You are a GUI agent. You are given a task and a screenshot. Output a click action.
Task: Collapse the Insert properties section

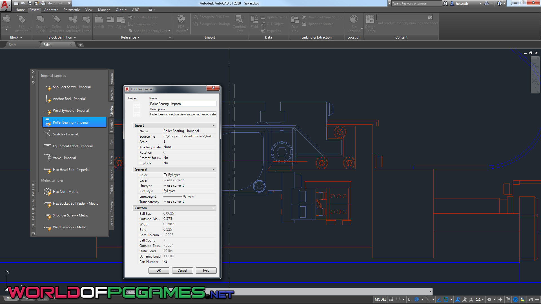pyautogui.click(x=213, y=126)
